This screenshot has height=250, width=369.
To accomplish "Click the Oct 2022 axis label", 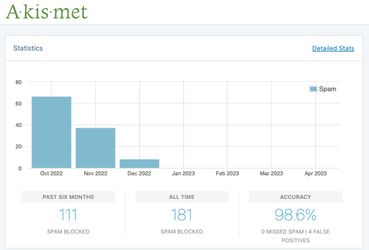I will (52, 174).
